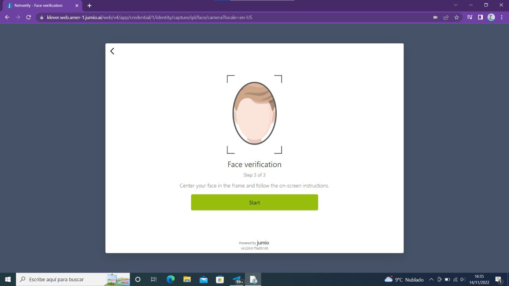
Task: Click the active Chrome window on the taskbar
Action: [x=253, y=279]
